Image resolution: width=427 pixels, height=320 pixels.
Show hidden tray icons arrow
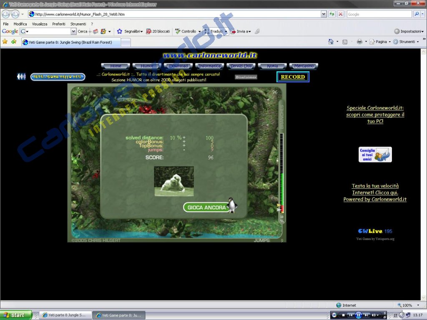(402, 315)
